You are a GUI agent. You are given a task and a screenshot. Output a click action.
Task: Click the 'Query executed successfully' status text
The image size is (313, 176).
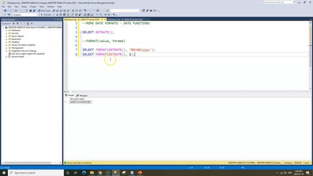79,163
